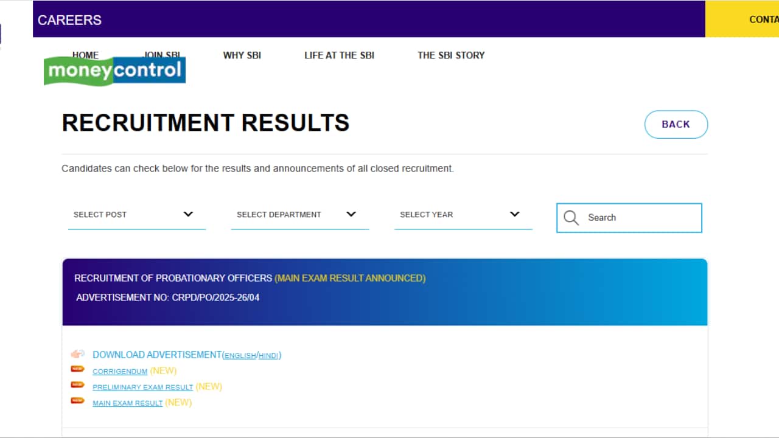779x438 pixels.
Task: Open the Preliminary Exam Result link
Action: tap(143, 387)
